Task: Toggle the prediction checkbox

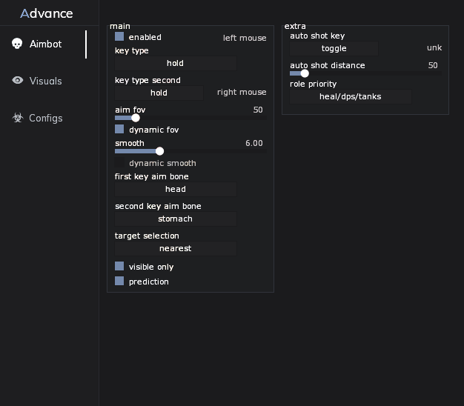Action: coord(119,281)
